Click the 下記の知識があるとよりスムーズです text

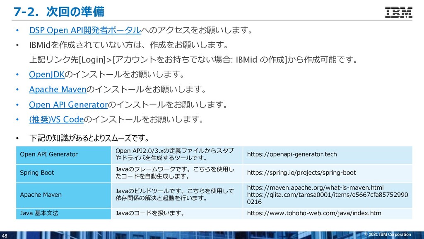(x=89, y=138)
